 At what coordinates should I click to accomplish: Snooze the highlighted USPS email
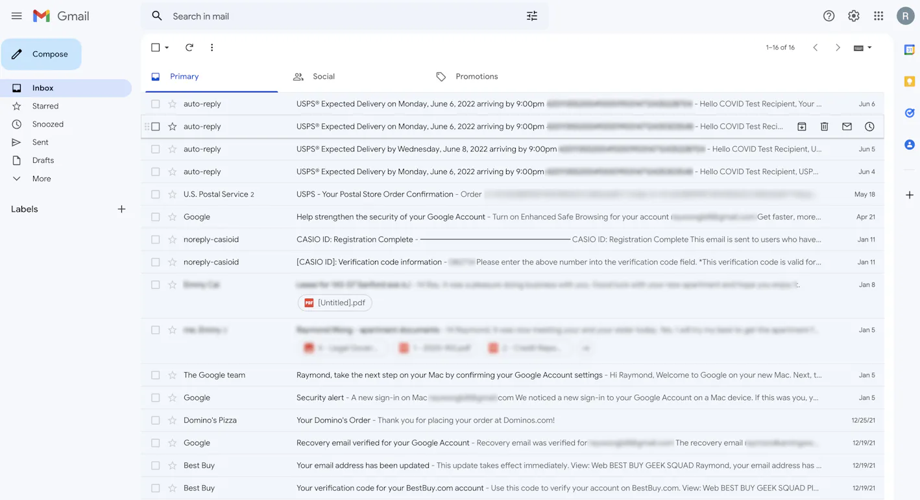point(869,126)
